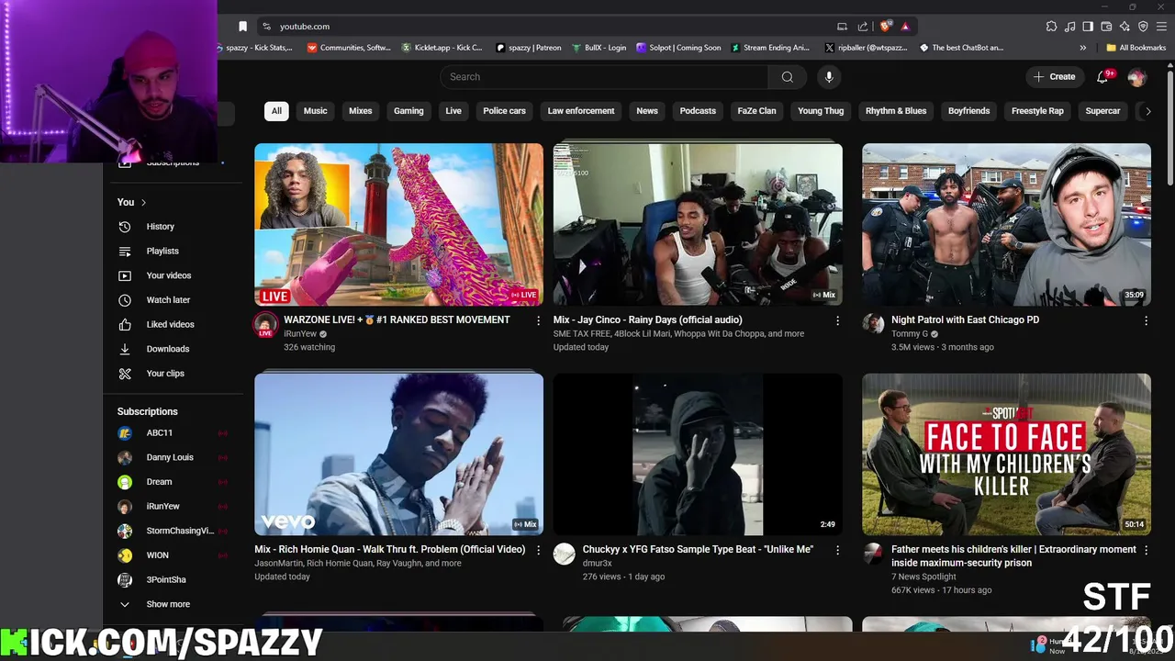Viewport: 1175px width, 661px height.
Task: Click the Brave Rewards triangle icon
Action: click(905, 27)
